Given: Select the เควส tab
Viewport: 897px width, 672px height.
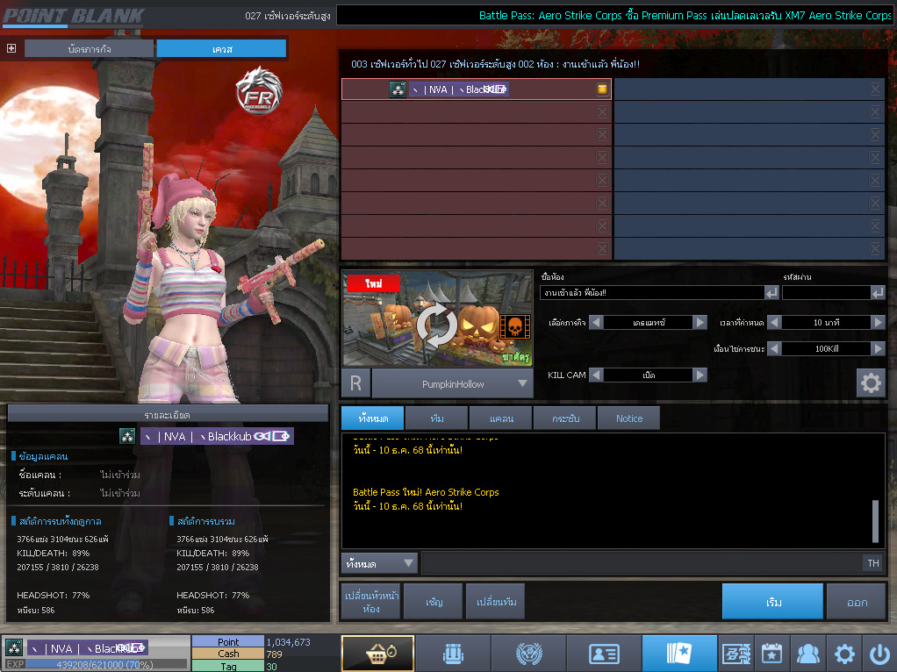Looking at the screenshot, I should click(221, 49).
